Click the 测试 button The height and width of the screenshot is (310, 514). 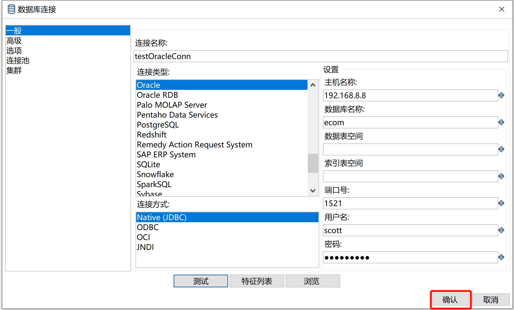coord(201,281)
